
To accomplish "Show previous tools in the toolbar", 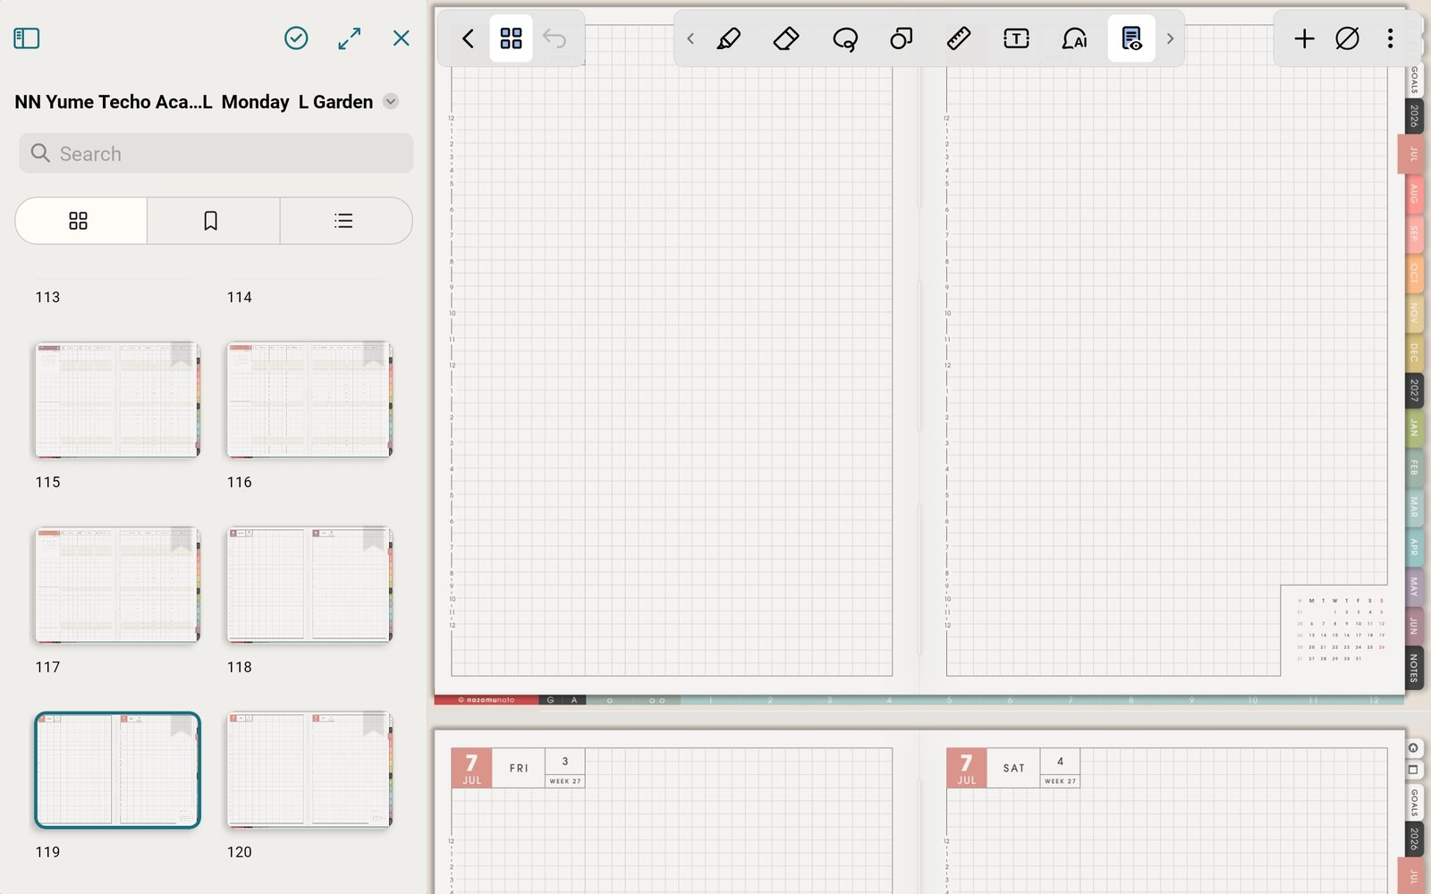I will [690, 38].
